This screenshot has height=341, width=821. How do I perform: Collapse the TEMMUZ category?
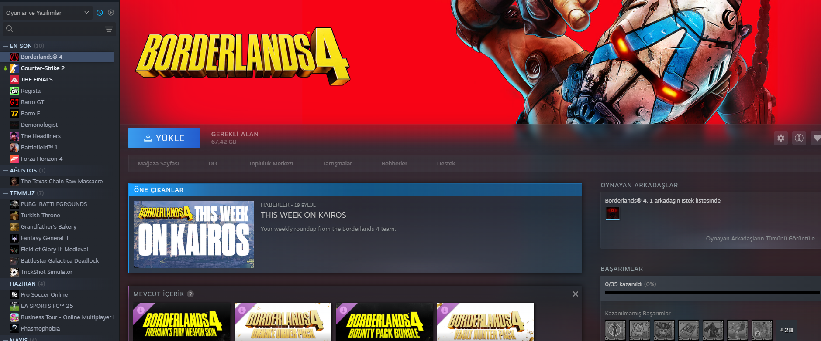click(5, 193)
